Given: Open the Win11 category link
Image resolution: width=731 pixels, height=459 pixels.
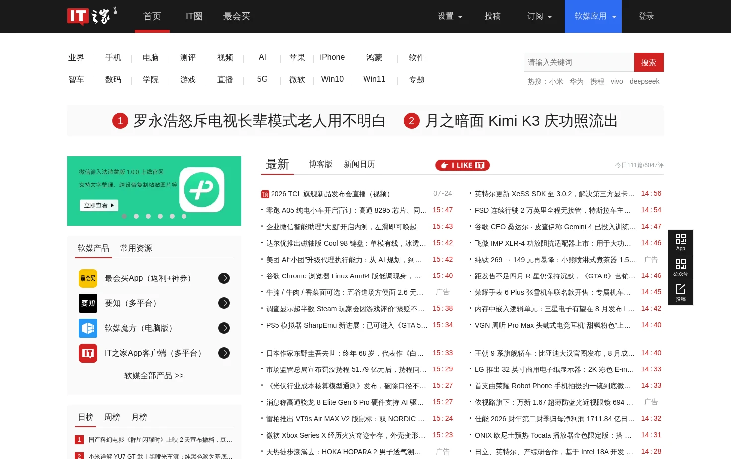Looking at the screenshot, I should (374, 79).
